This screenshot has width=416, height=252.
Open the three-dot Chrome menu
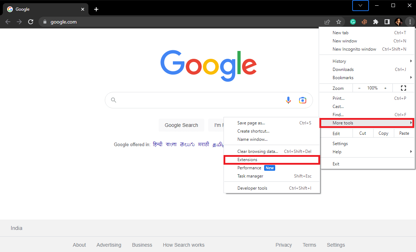coord(410,22)
